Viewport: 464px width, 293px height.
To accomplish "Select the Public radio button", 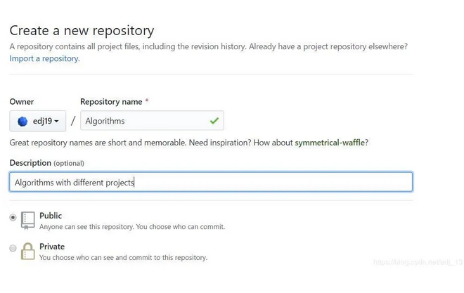I will coord(13,217).
